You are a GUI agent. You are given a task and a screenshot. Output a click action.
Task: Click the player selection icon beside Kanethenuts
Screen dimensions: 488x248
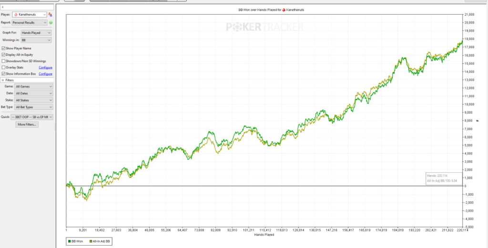50,15
